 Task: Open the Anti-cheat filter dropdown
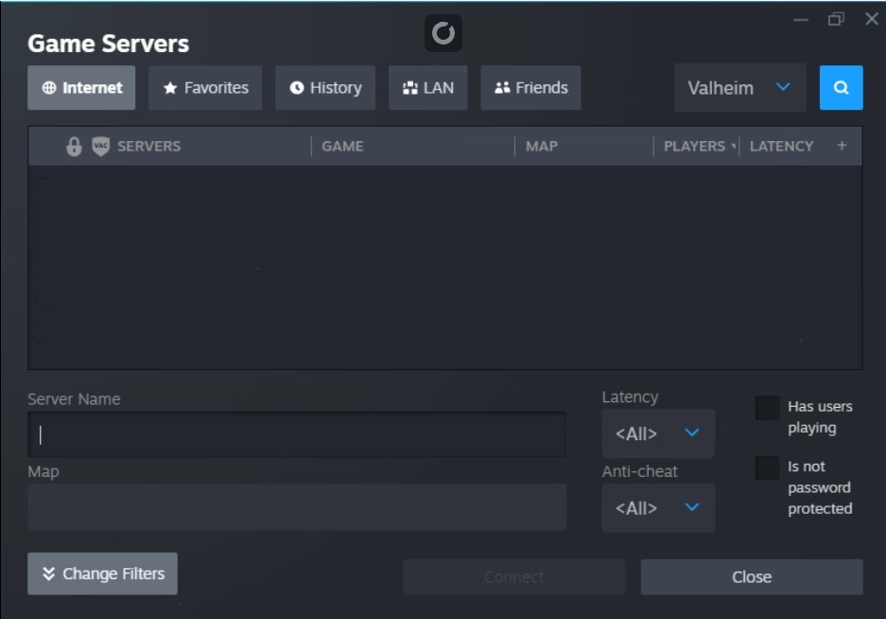coord(658,507)
